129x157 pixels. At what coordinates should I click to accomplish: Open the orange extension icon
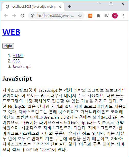pos(90,16)
